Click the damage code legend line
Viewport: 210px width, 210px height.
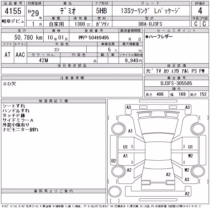tap(101, 206)
